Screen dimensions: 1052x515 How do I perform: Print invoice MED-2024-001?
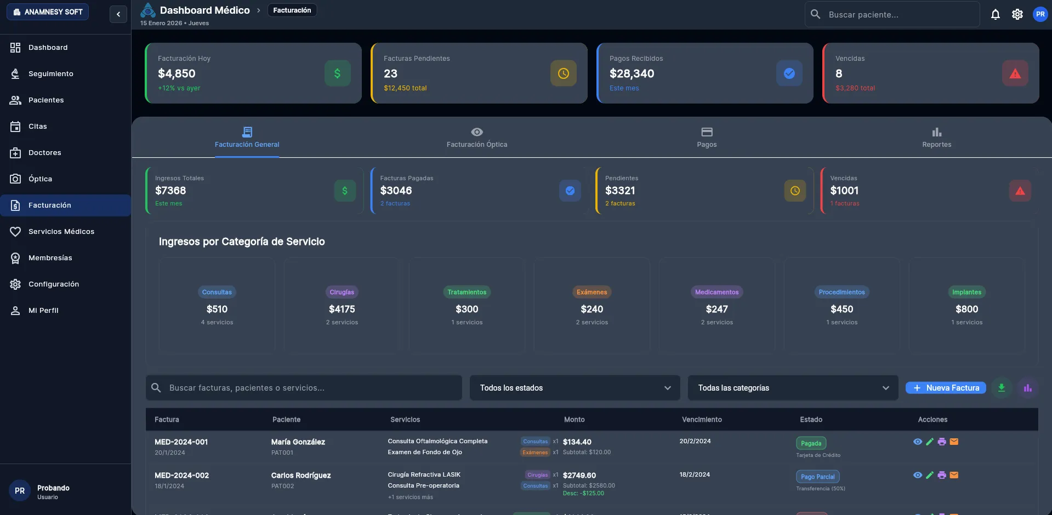pyautogui.click(x=942, y=442)
